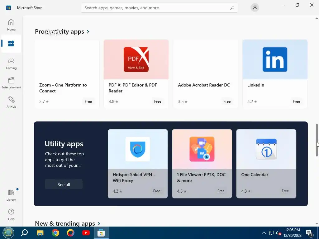Open the Home section in sidebar
Image resolution: width=319 pixels, height=239 pixels.
click(11, 25)
